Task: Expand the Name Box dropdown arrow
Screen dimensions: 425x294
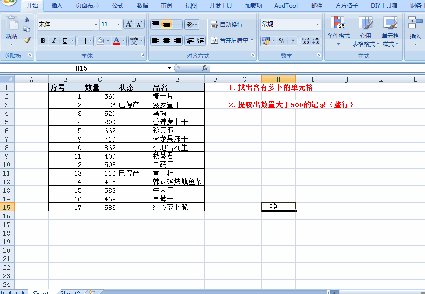Action: [x=169, y=68]
